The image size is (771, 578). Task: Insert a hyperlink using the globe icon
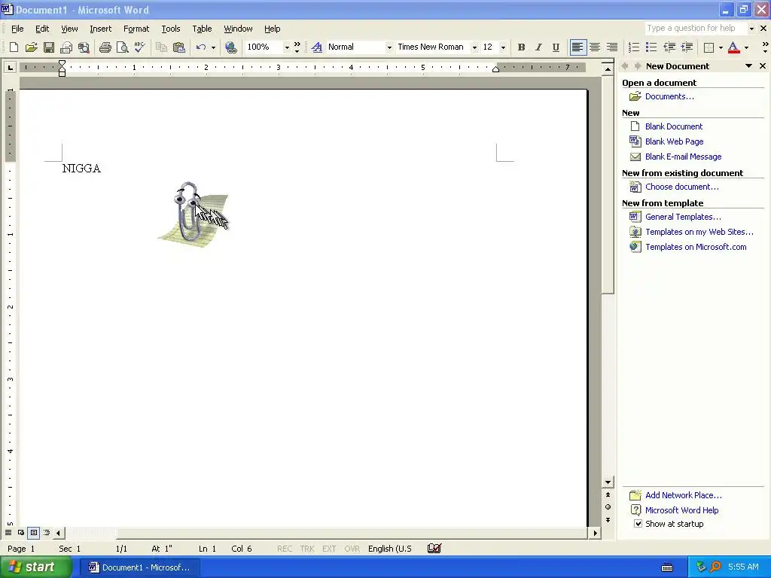[x=230, y=47]
